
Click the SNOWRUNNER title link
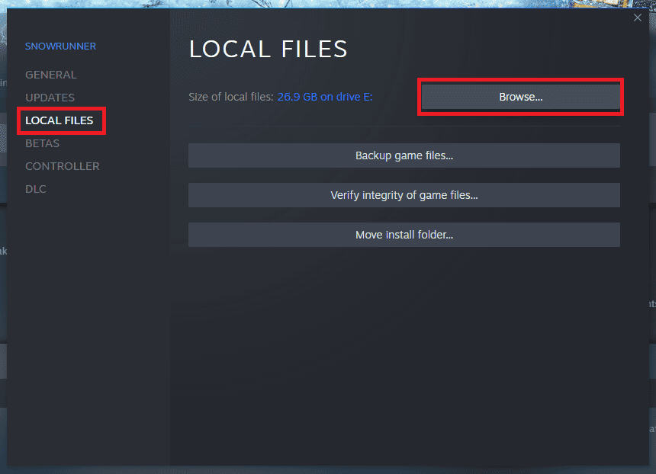pos(61,46)
